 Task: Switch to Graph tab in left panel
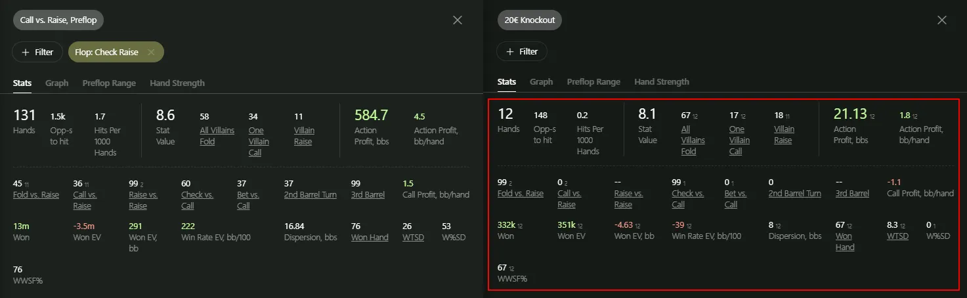[57, 83]
